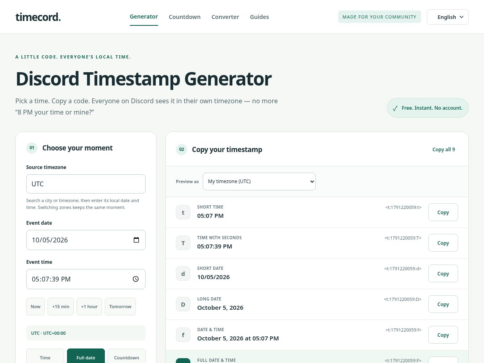The image size is (484, 363).
Task: Open the calendar picker in Event date
Action: point(136,240)
